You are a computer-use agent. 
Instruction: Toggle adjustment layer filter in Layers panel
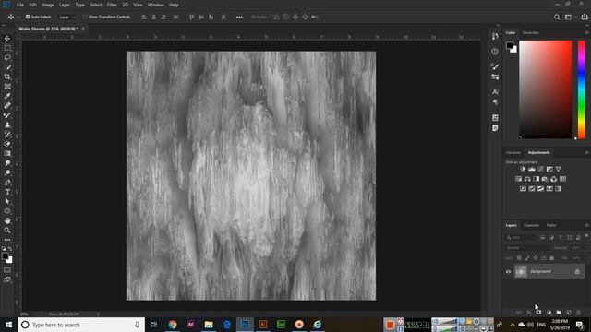(x=551, y=238)
